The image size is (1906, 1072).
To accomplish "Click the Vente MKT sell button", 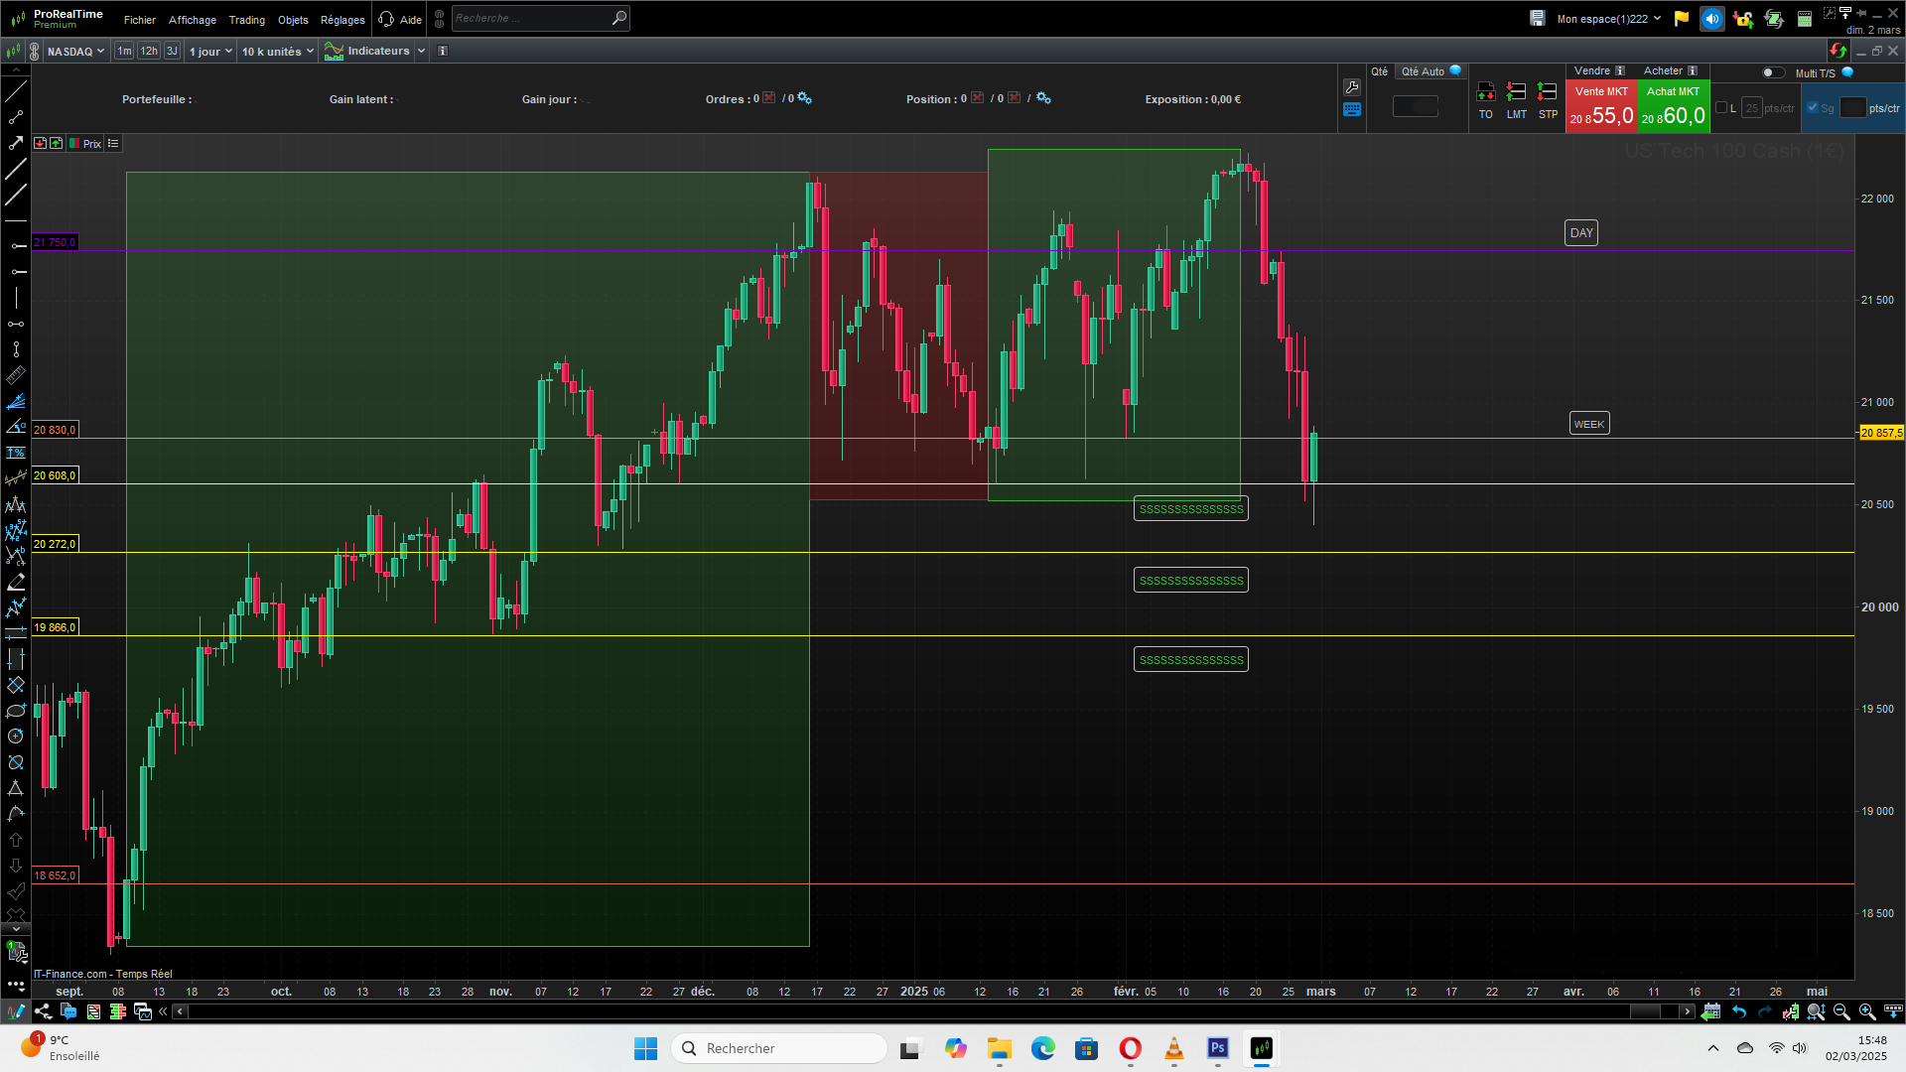I will 1600,106.
